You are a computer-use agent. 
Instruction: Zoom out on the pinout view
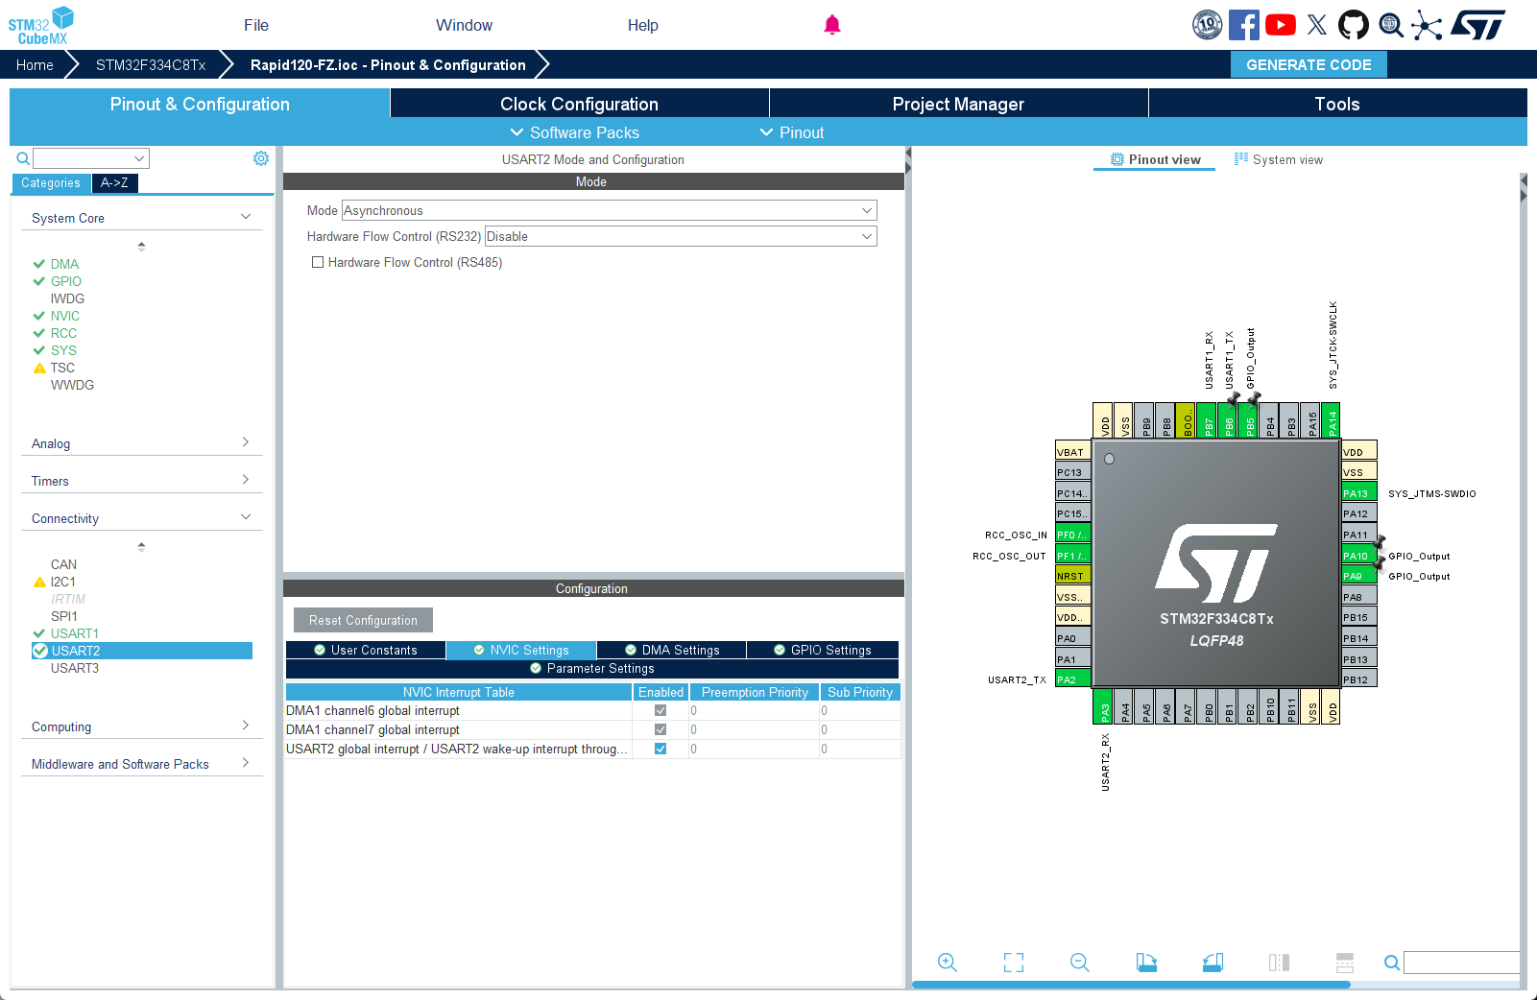point(1080,963)
